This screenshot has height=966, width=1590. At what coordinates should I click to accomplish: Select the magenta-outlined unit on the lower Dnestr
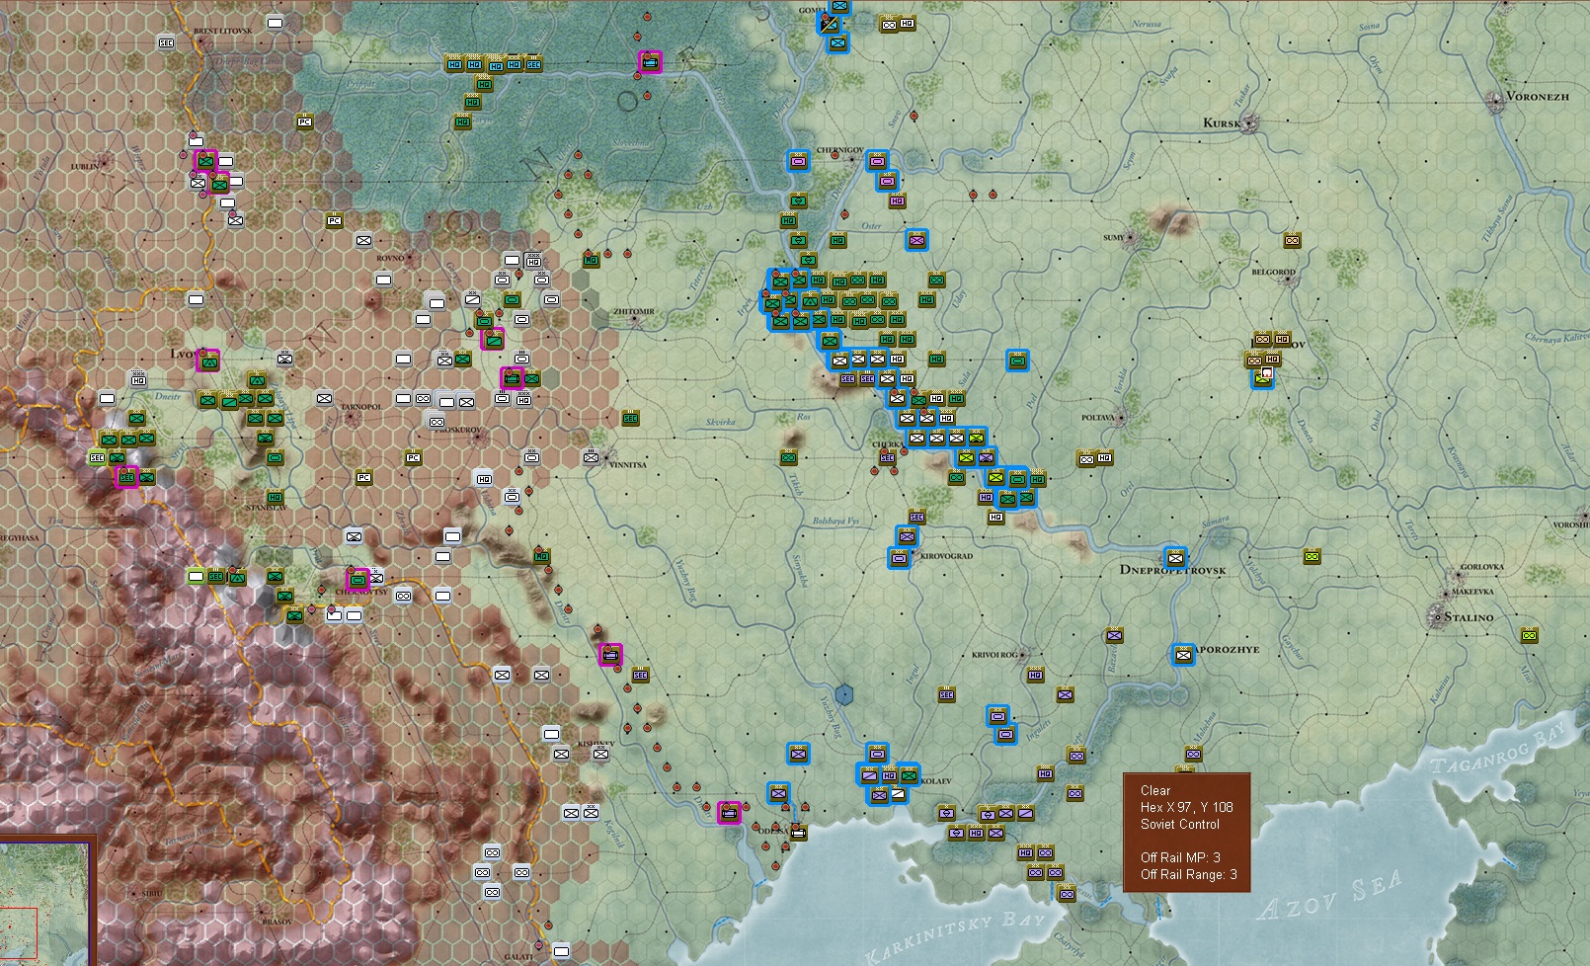(610, 654)
